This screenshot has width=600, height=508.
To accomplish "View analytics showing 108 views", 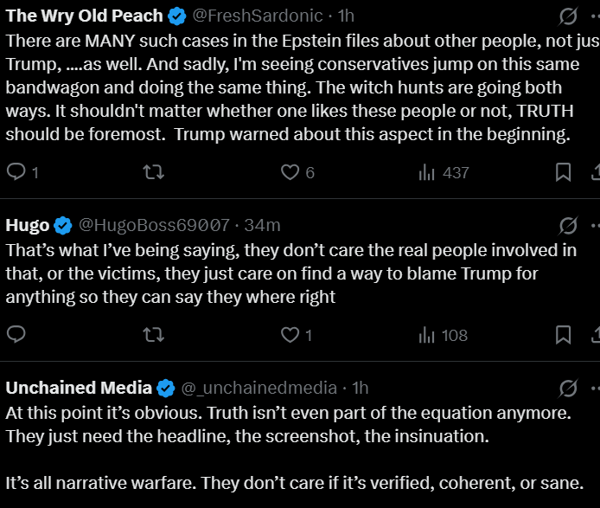I will pyautogui.click(x=426, y=335).
